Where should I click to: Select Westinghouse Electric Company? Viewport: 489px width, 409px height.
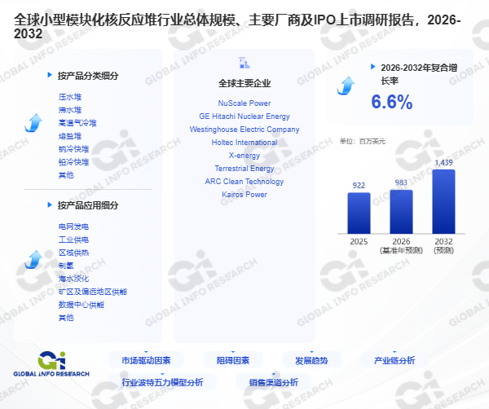click(x=244, y=130)
